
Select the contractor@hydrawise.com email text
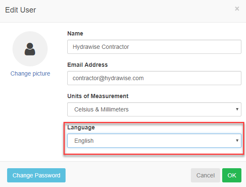click(x=108, y=78)
